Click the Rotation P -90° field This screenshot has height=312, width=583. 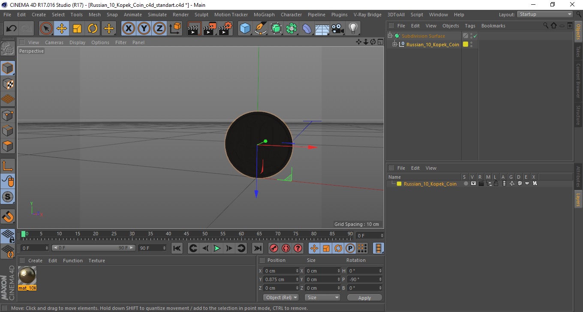(x=364, y=279)
